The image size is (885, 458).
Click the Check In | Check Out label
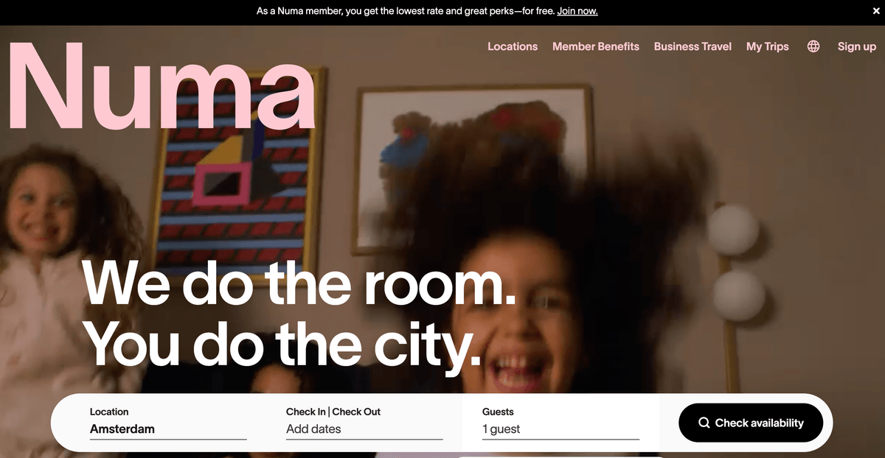coord(333,412)
